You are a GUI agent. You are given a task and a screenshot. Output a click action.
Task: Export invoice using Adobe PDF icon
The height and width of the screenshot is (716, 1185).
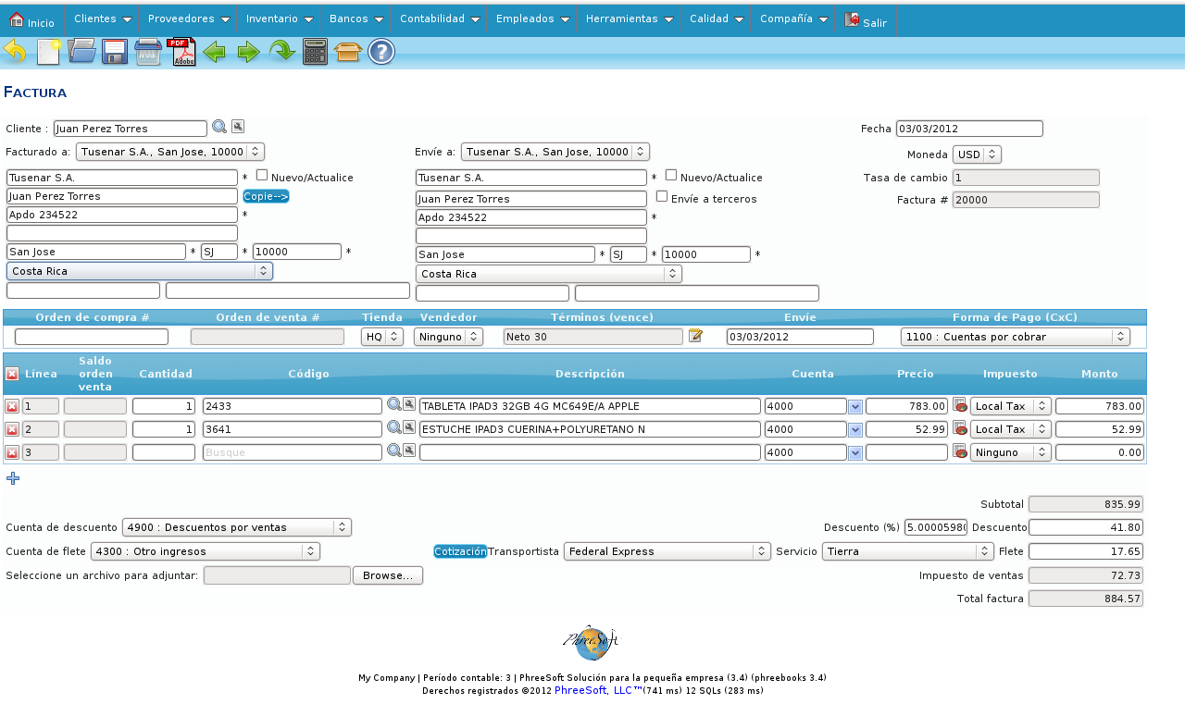[x=183, y=52]
